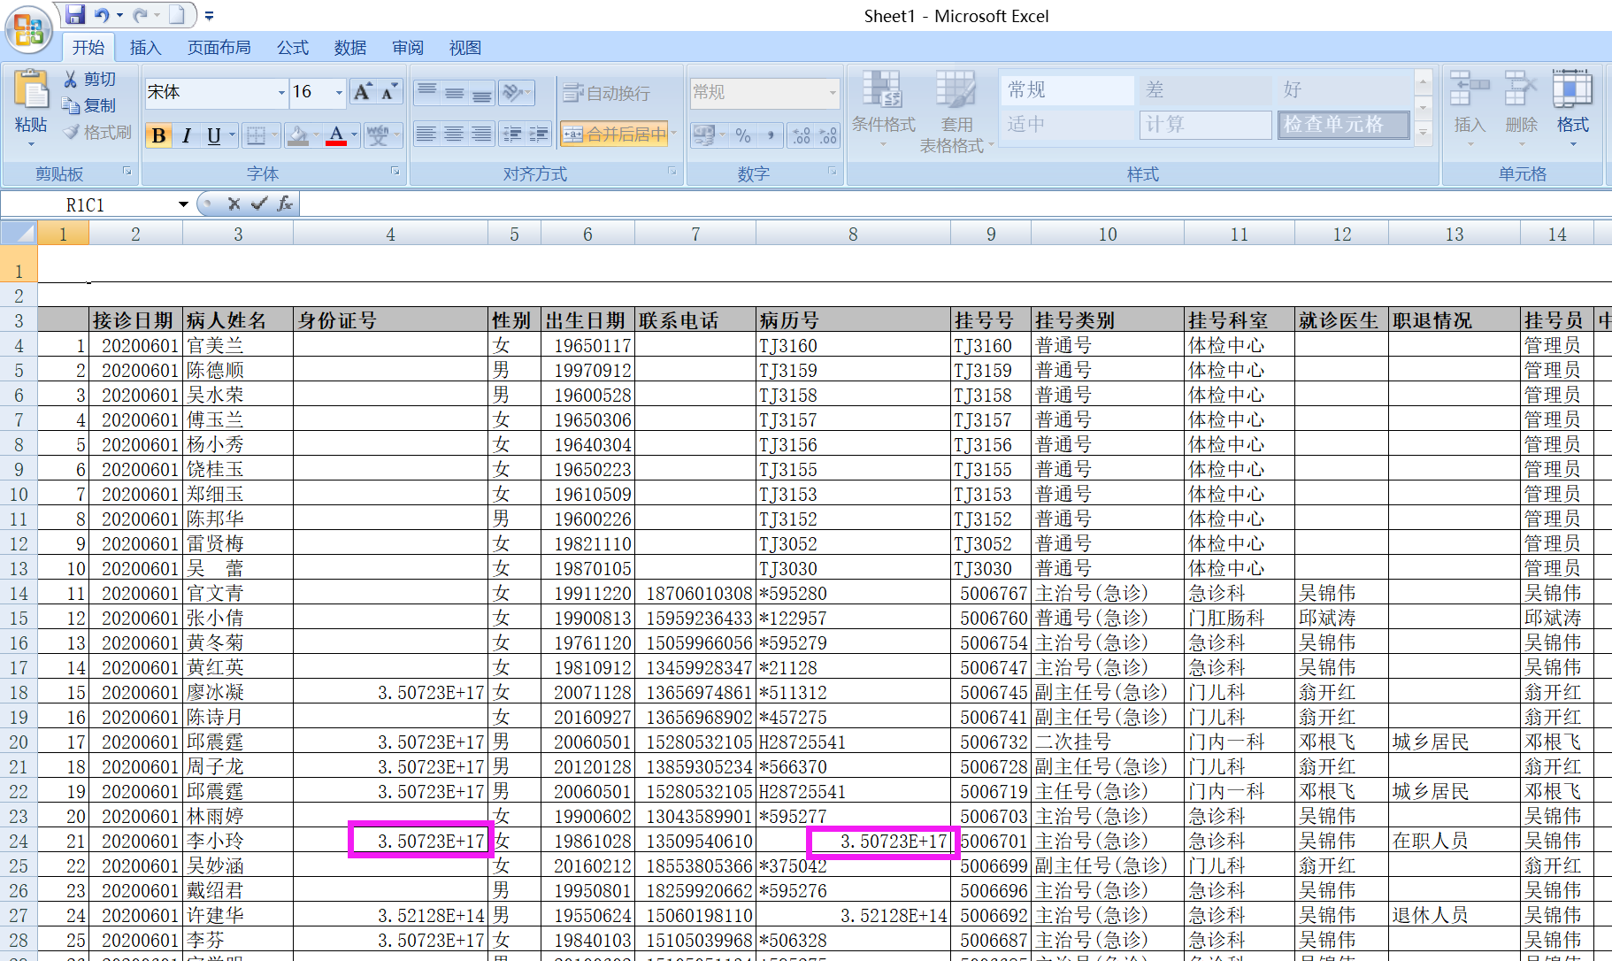Screen dimensions: 1612x961
Task: Open the 公式 (Formulas) ribbon tab
Action: 292,48
